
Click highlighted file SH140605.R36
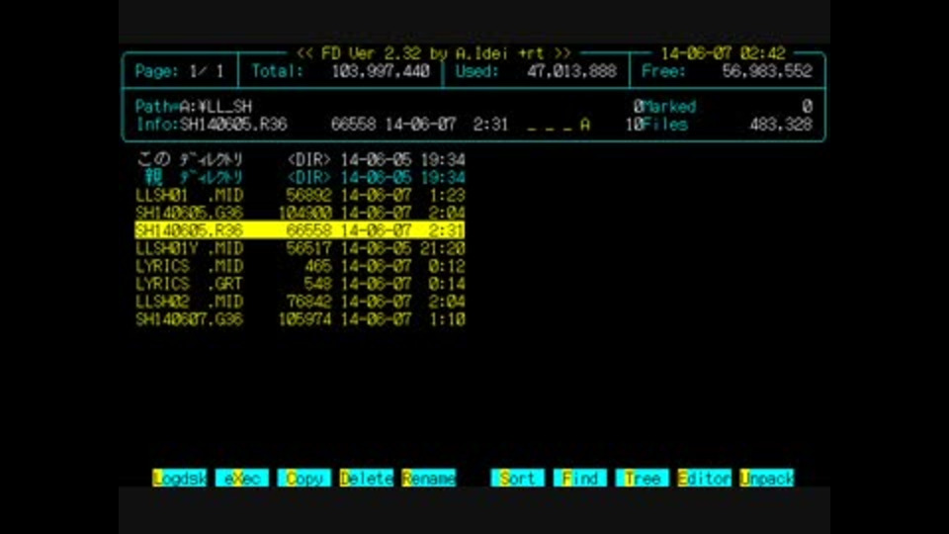click(301, 230)
